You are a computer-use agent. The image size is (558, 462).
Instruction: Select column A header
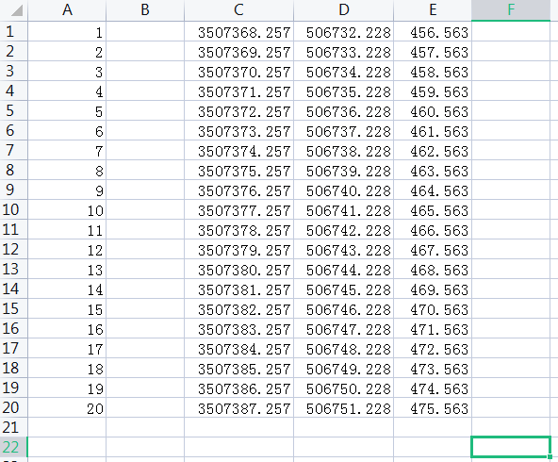coord(67,10)
